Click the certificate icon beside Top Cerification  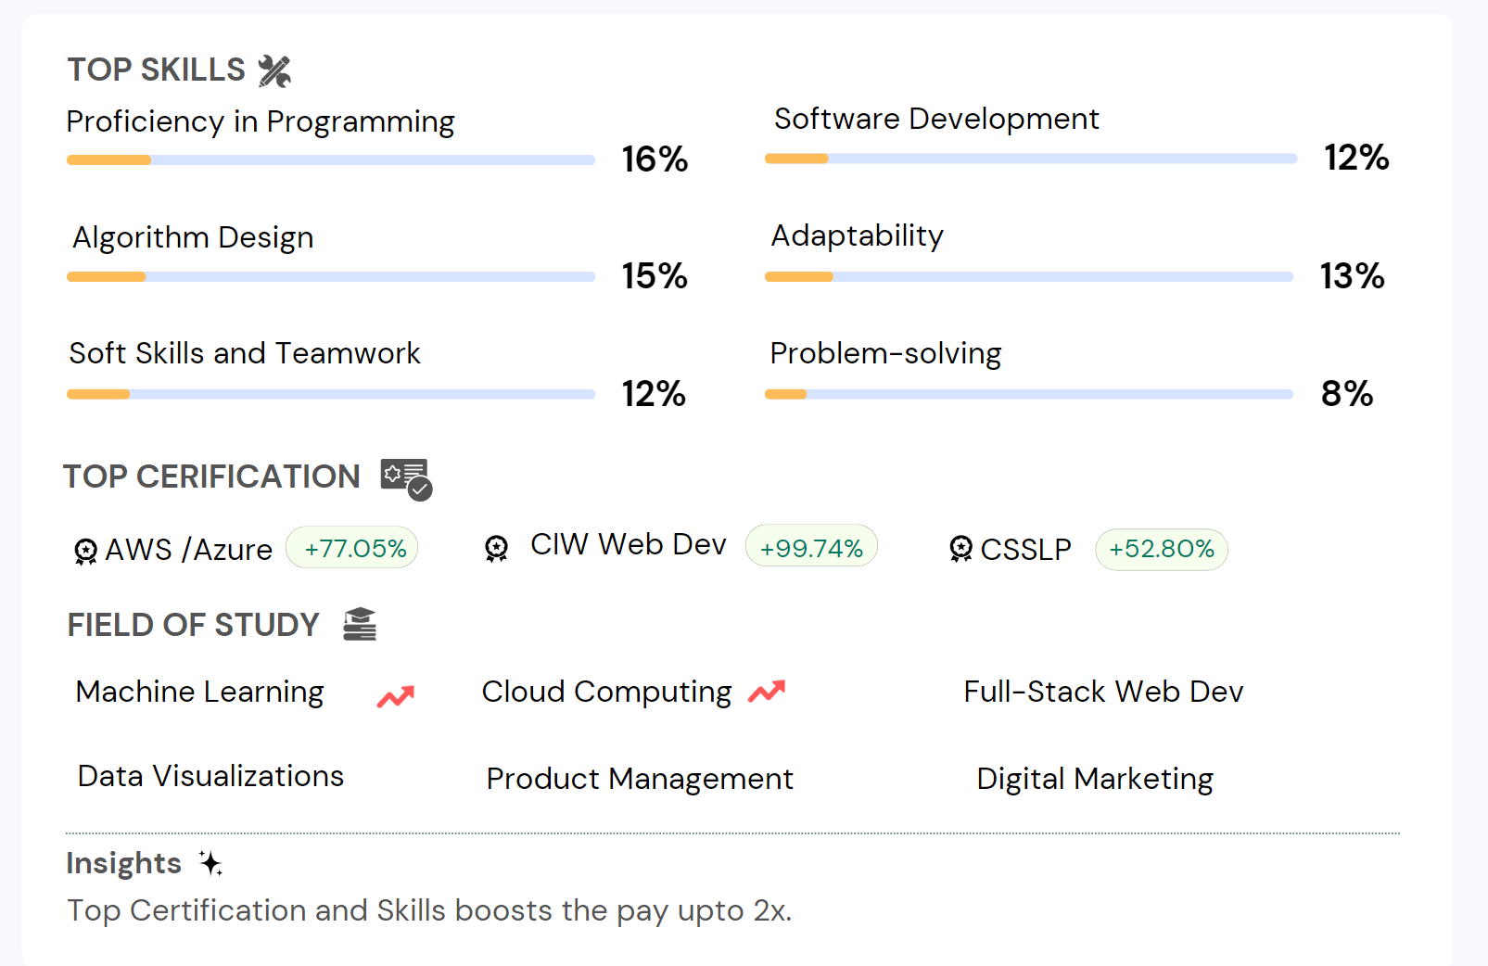click(406, 478)
